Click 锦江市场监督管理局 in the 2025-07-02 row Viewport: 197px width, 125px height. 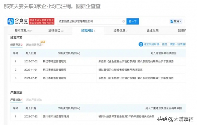tap(55, 61)
